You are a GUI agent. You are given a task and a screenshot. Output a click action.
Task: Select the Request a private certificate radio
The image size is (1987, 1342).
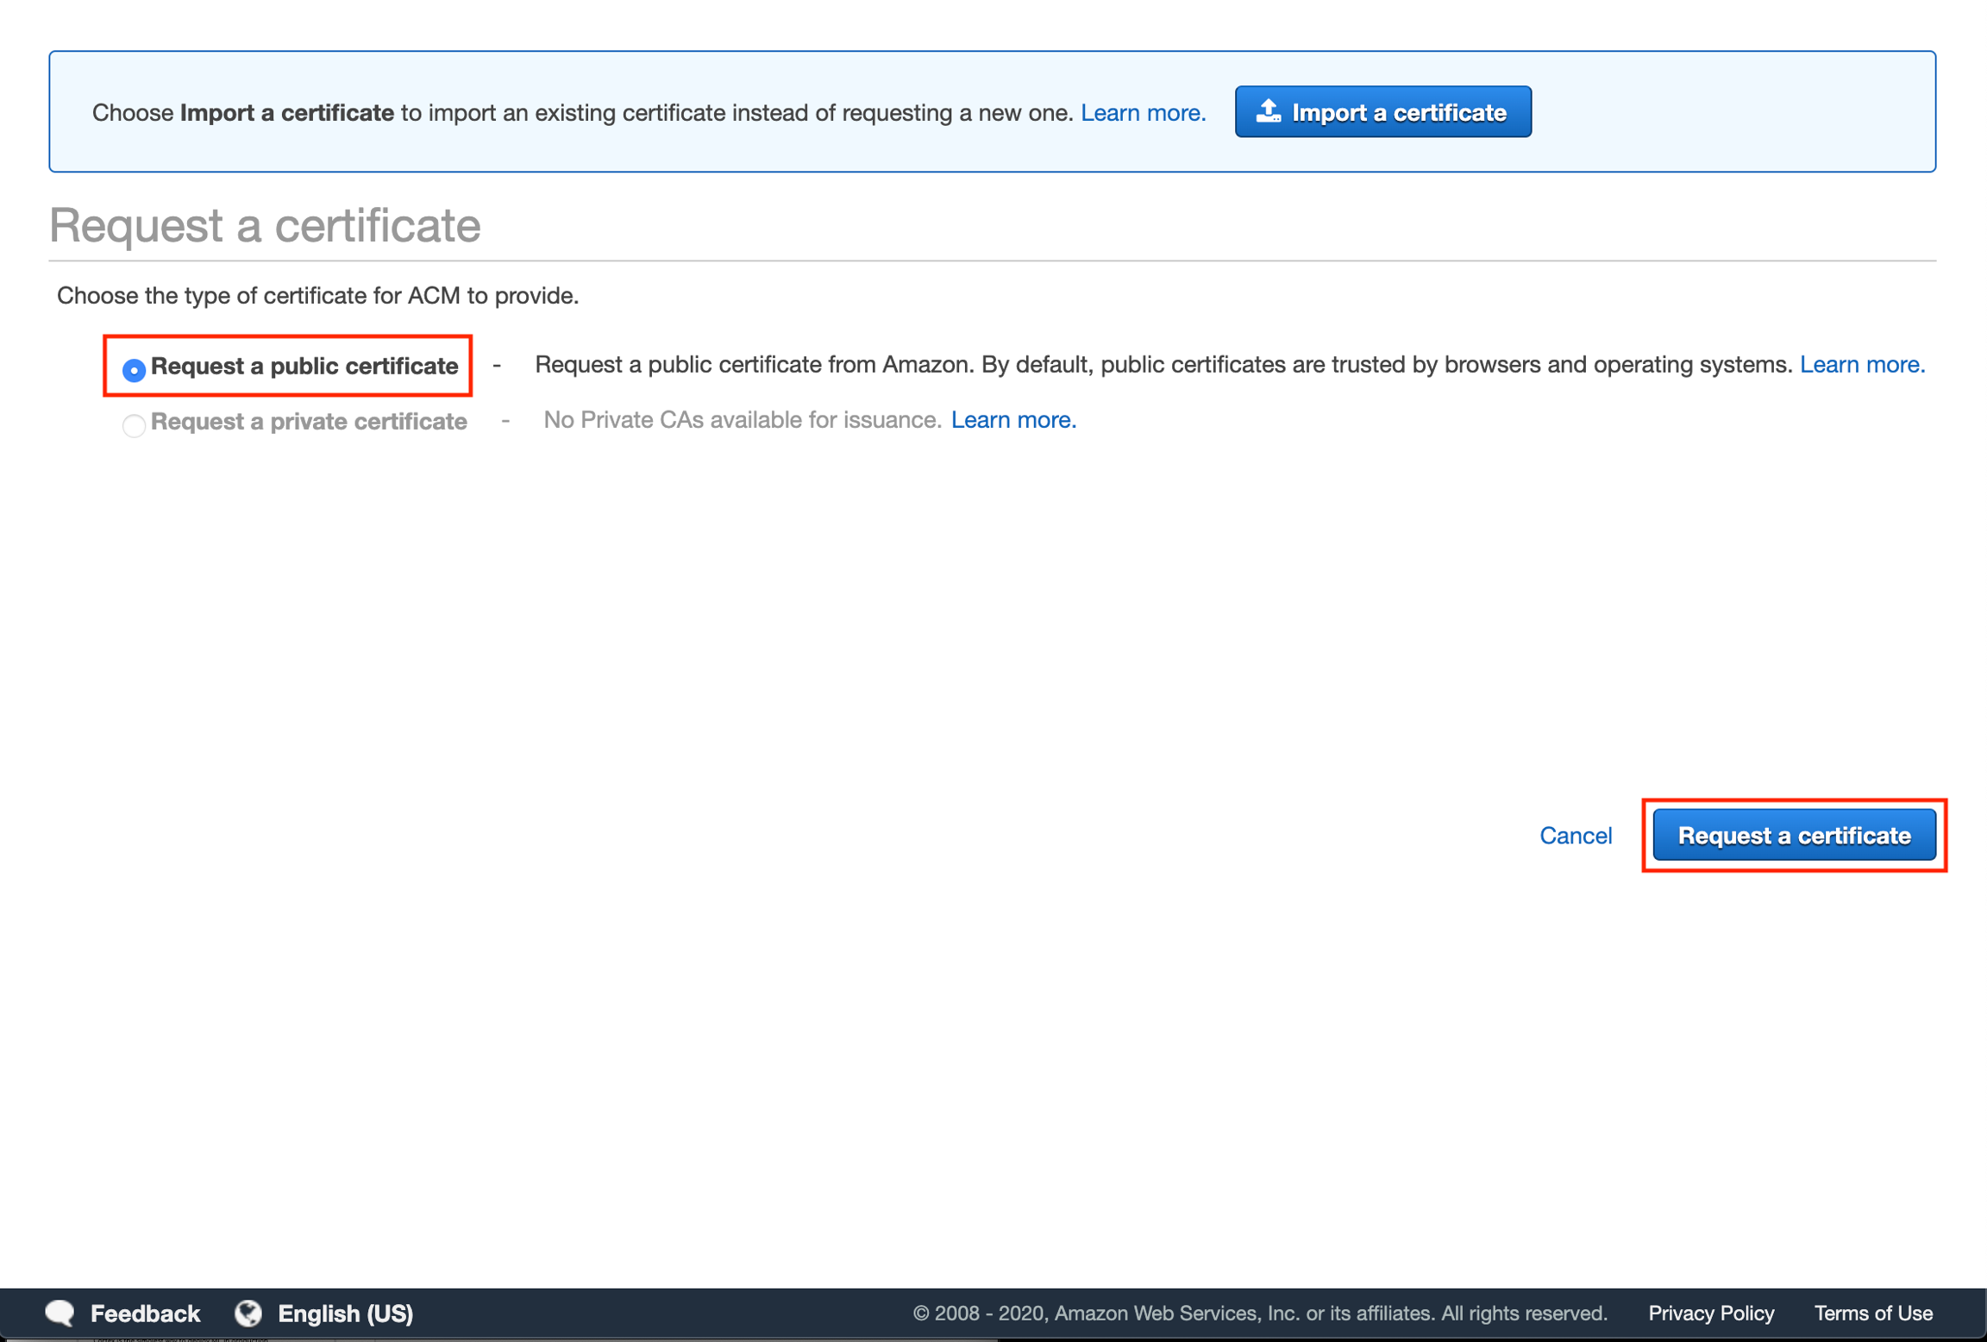pos(134,425)
